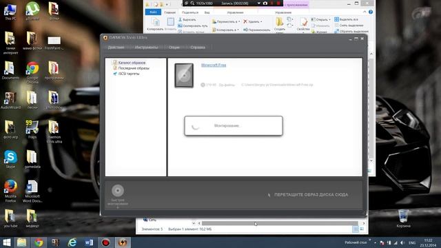This screenshot has height=248, width=441.
Task: Open the Опции menu in DAEMON Tools
Action: [174, 48]
